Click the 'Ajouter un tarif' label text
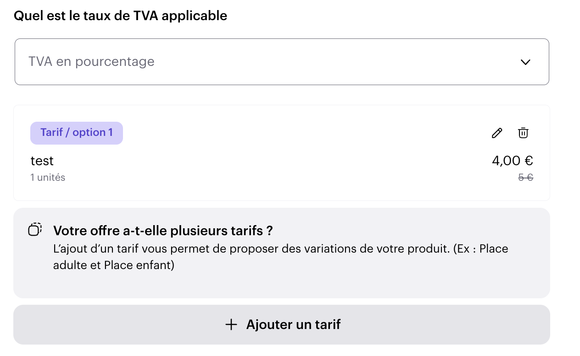This screenshot has width=580, height=356. pyautogui.click(x=293, y=325)
